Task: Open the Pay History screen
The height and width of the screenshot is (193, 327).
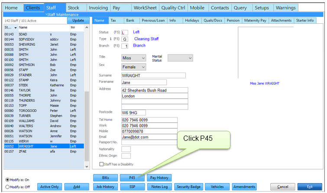Action: click(x=159, y=177)
